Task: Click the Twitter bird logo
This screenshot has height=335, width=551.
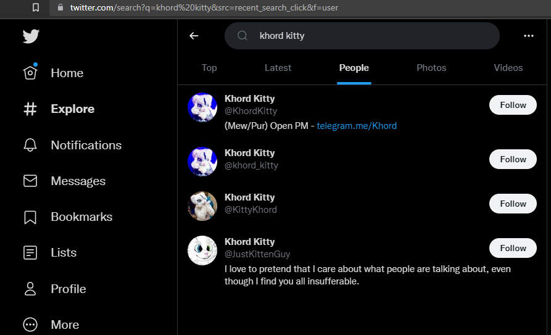Action: click(31, 36)
